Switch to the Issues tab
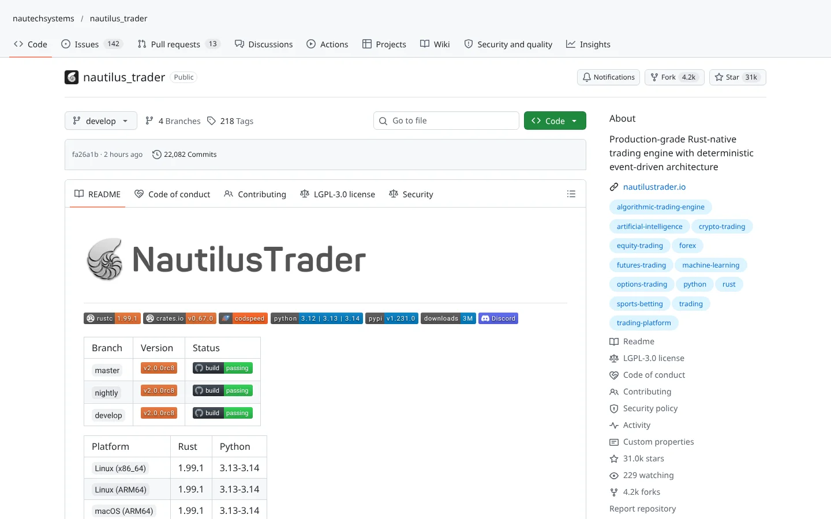The width and height of the screenshot is (831, 519). pos(92,44)
